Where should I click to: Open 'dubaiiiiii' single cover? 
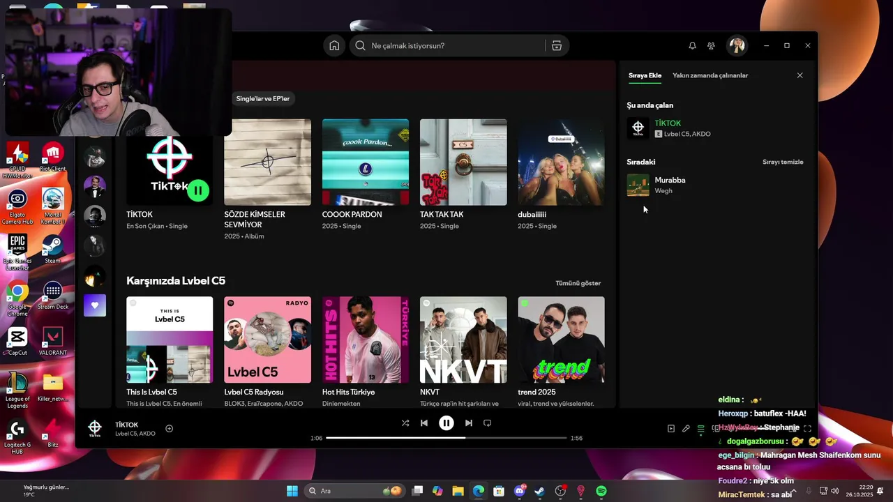(x=561, y=162)
